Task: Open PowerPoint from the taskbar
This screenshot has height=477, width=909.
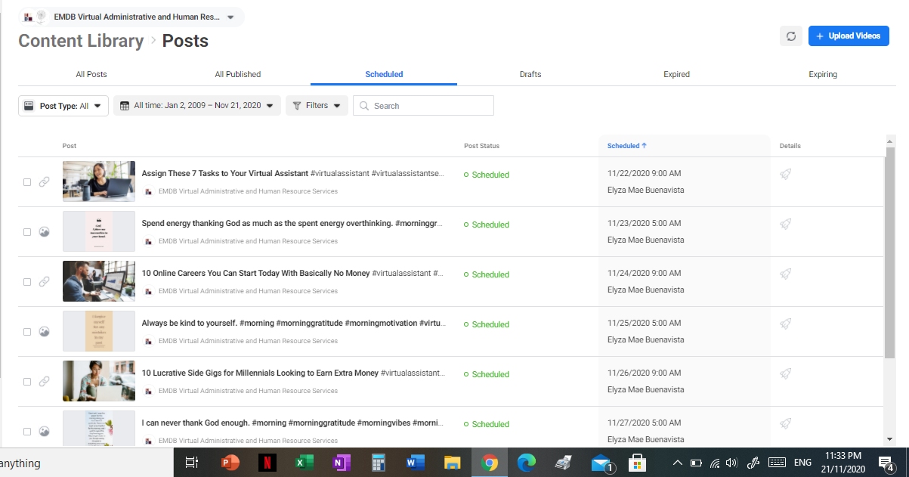Action: (x=230, y=463)
